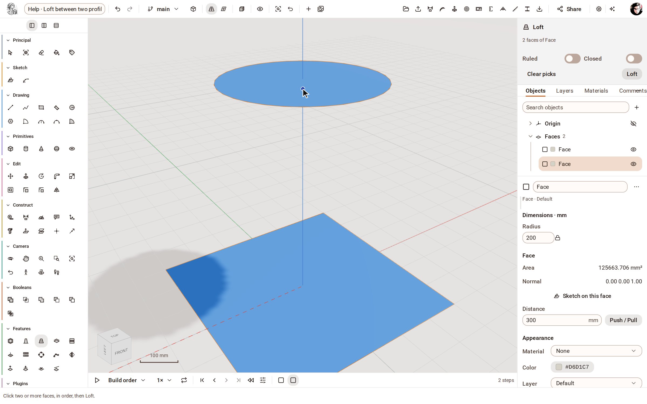Open the Build order dropdown

tap(127, 380)
